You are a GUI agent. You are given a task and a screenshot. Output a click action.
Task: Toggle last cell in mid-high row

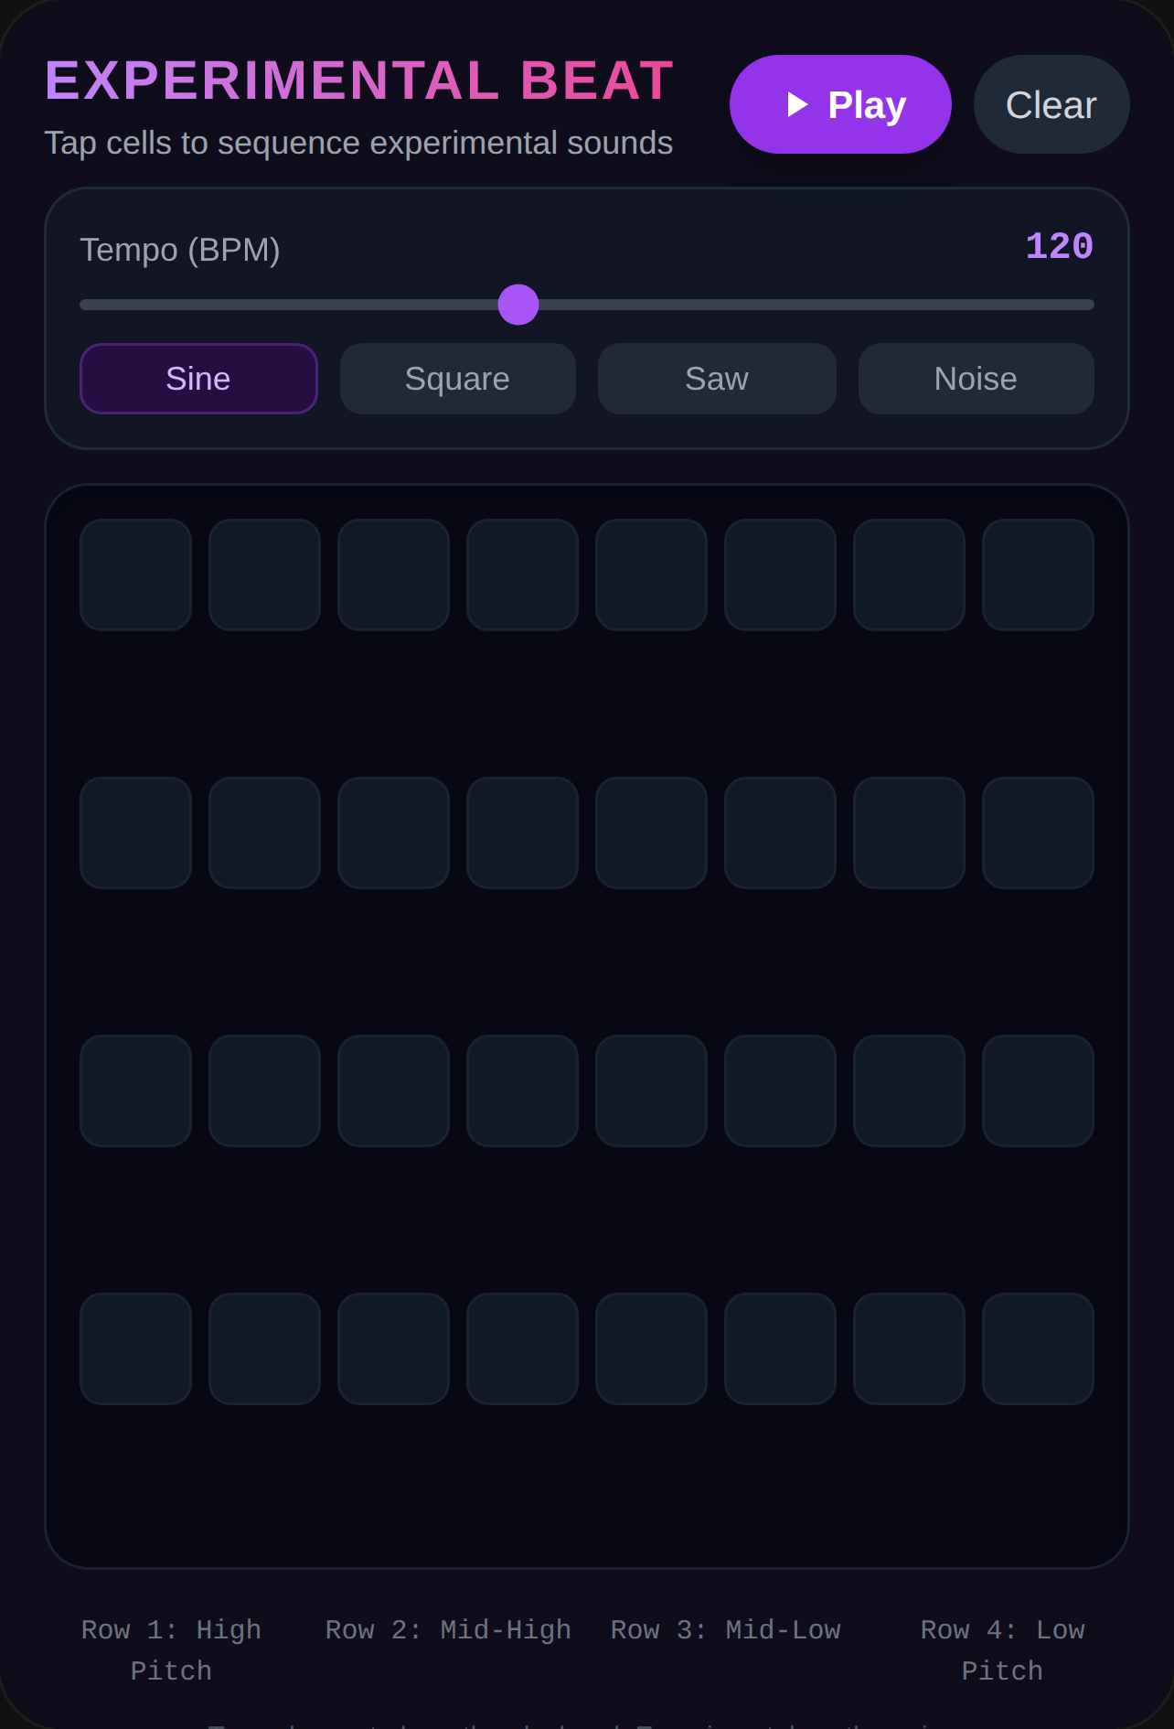(1039, 832)
